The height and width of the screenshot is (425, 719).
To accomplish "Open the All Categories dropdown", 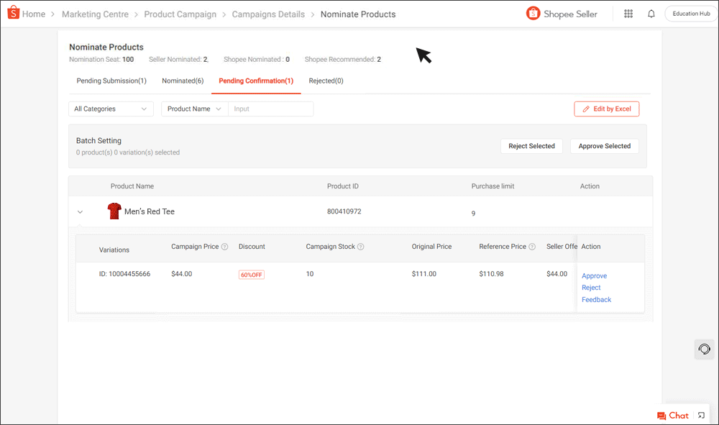I will [111, 109].
